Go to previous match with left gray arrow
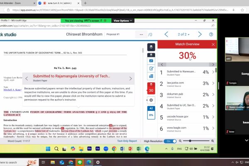The image size is (249, 166). pos(162,64)
